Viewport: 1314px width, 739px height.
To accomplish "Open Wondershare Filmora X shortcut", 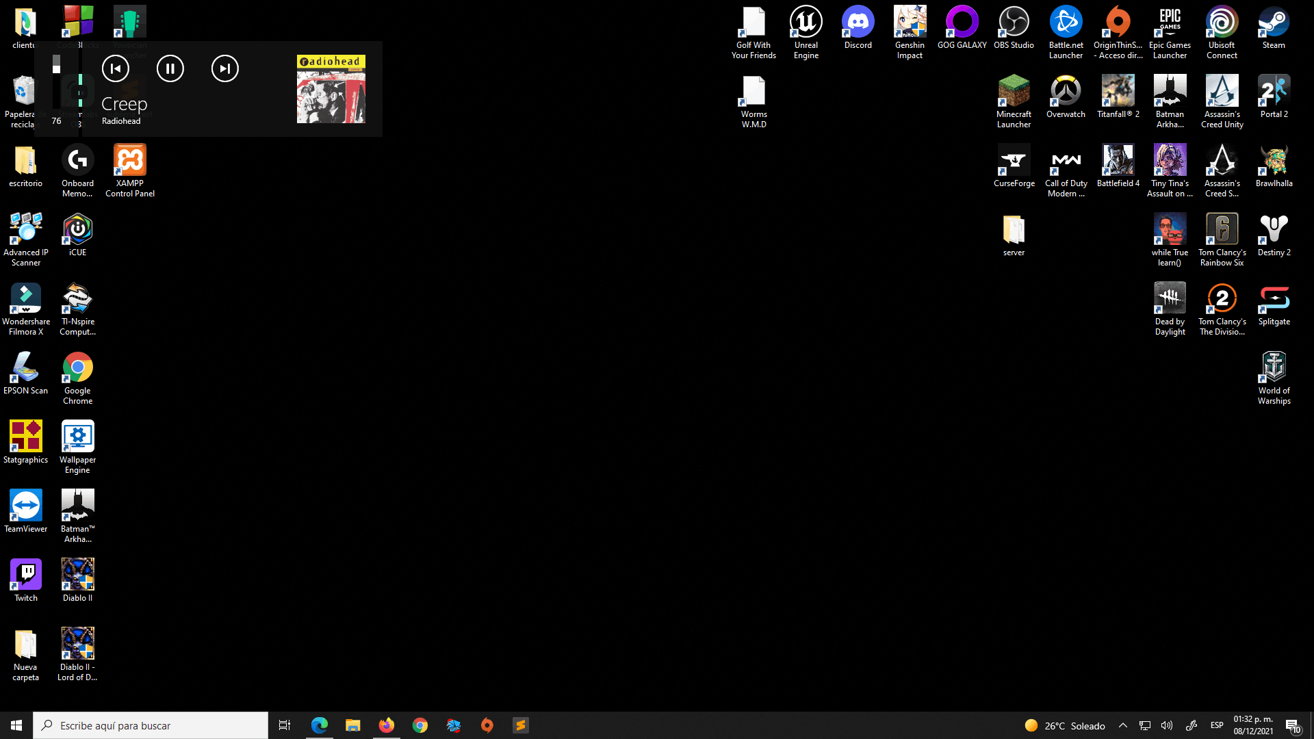I will pyautogui.click(x=26, y=309).
